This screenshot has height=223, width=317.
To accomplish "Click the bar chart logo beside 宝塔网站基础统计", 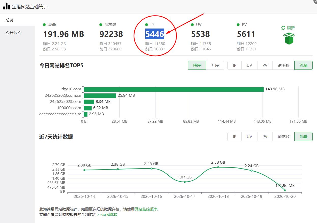I will [7, 6].
